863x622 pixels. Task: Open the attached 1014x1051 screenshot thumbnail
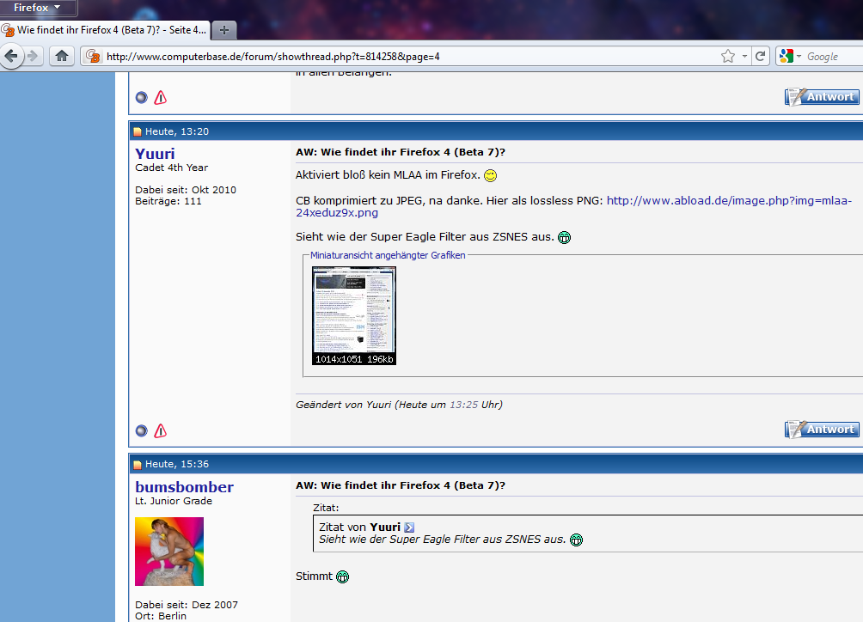pos(354,315)
